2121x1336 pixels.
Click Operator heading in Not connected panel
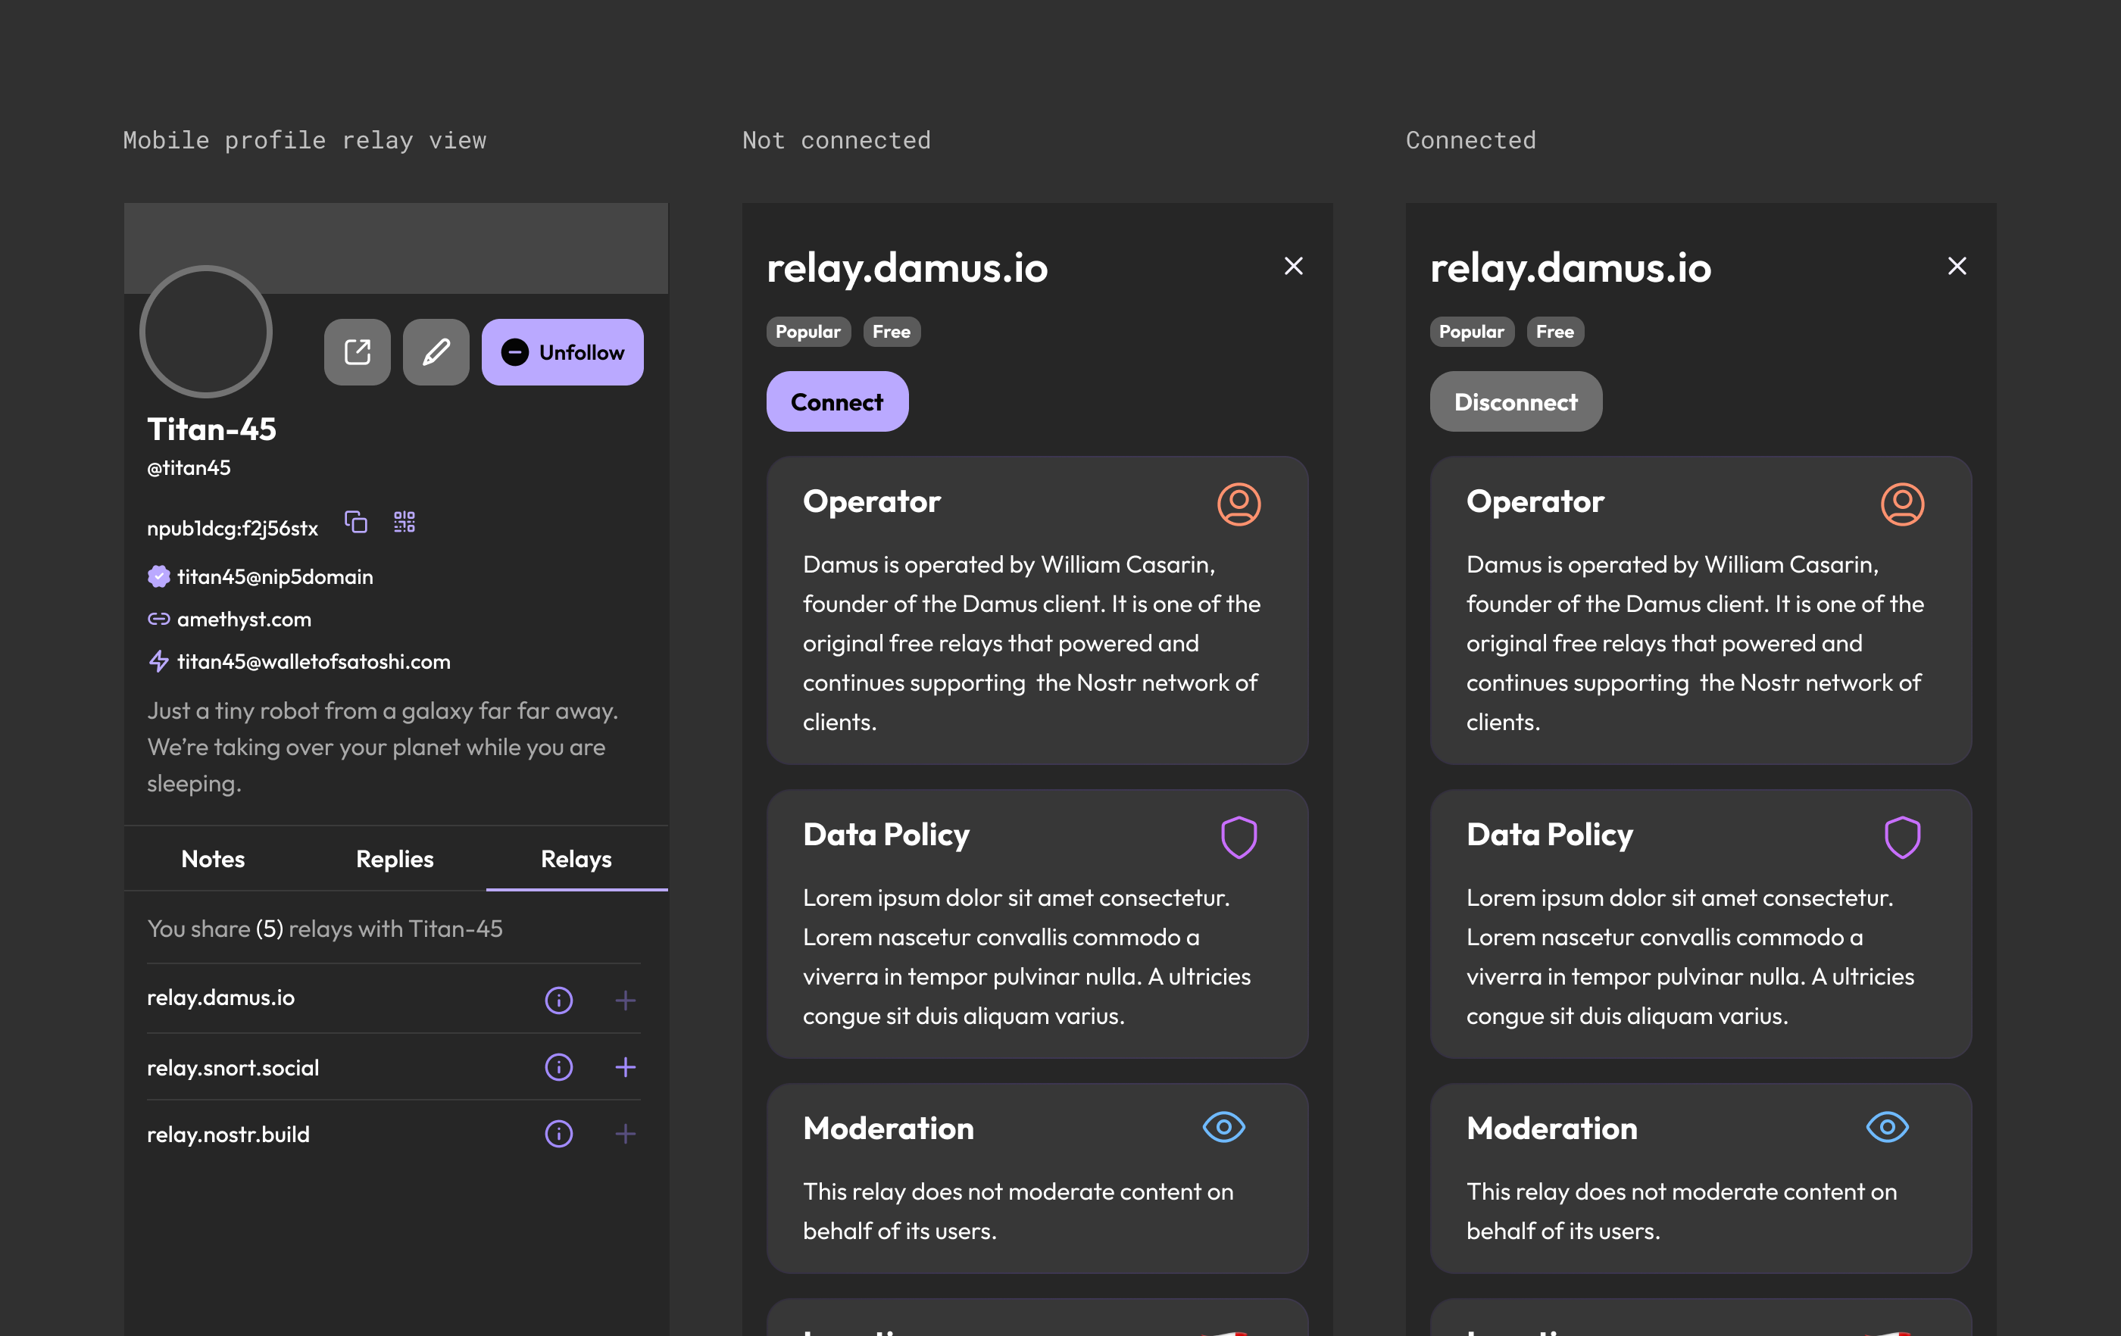coord(872,501)
